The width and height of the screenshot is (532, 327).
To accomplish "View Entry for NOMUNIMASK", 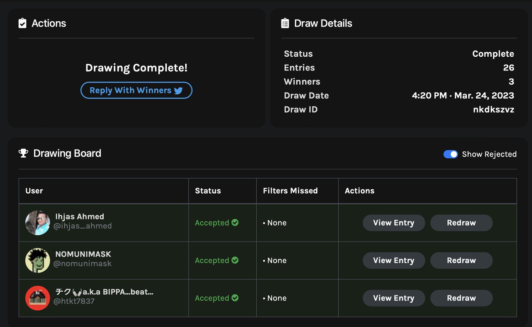I will pyautogui.click(x=394, y=261).
